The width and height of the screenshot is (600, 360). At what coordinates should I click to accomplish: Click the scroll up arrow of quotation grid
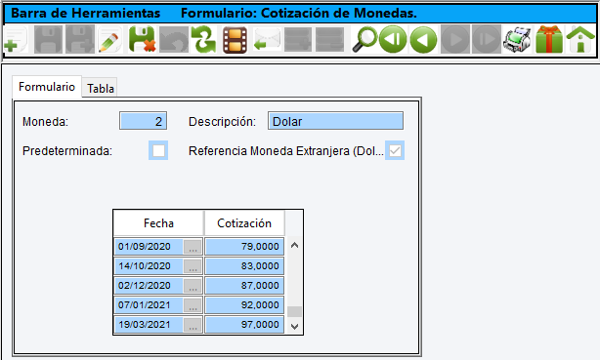pos(294,245)
